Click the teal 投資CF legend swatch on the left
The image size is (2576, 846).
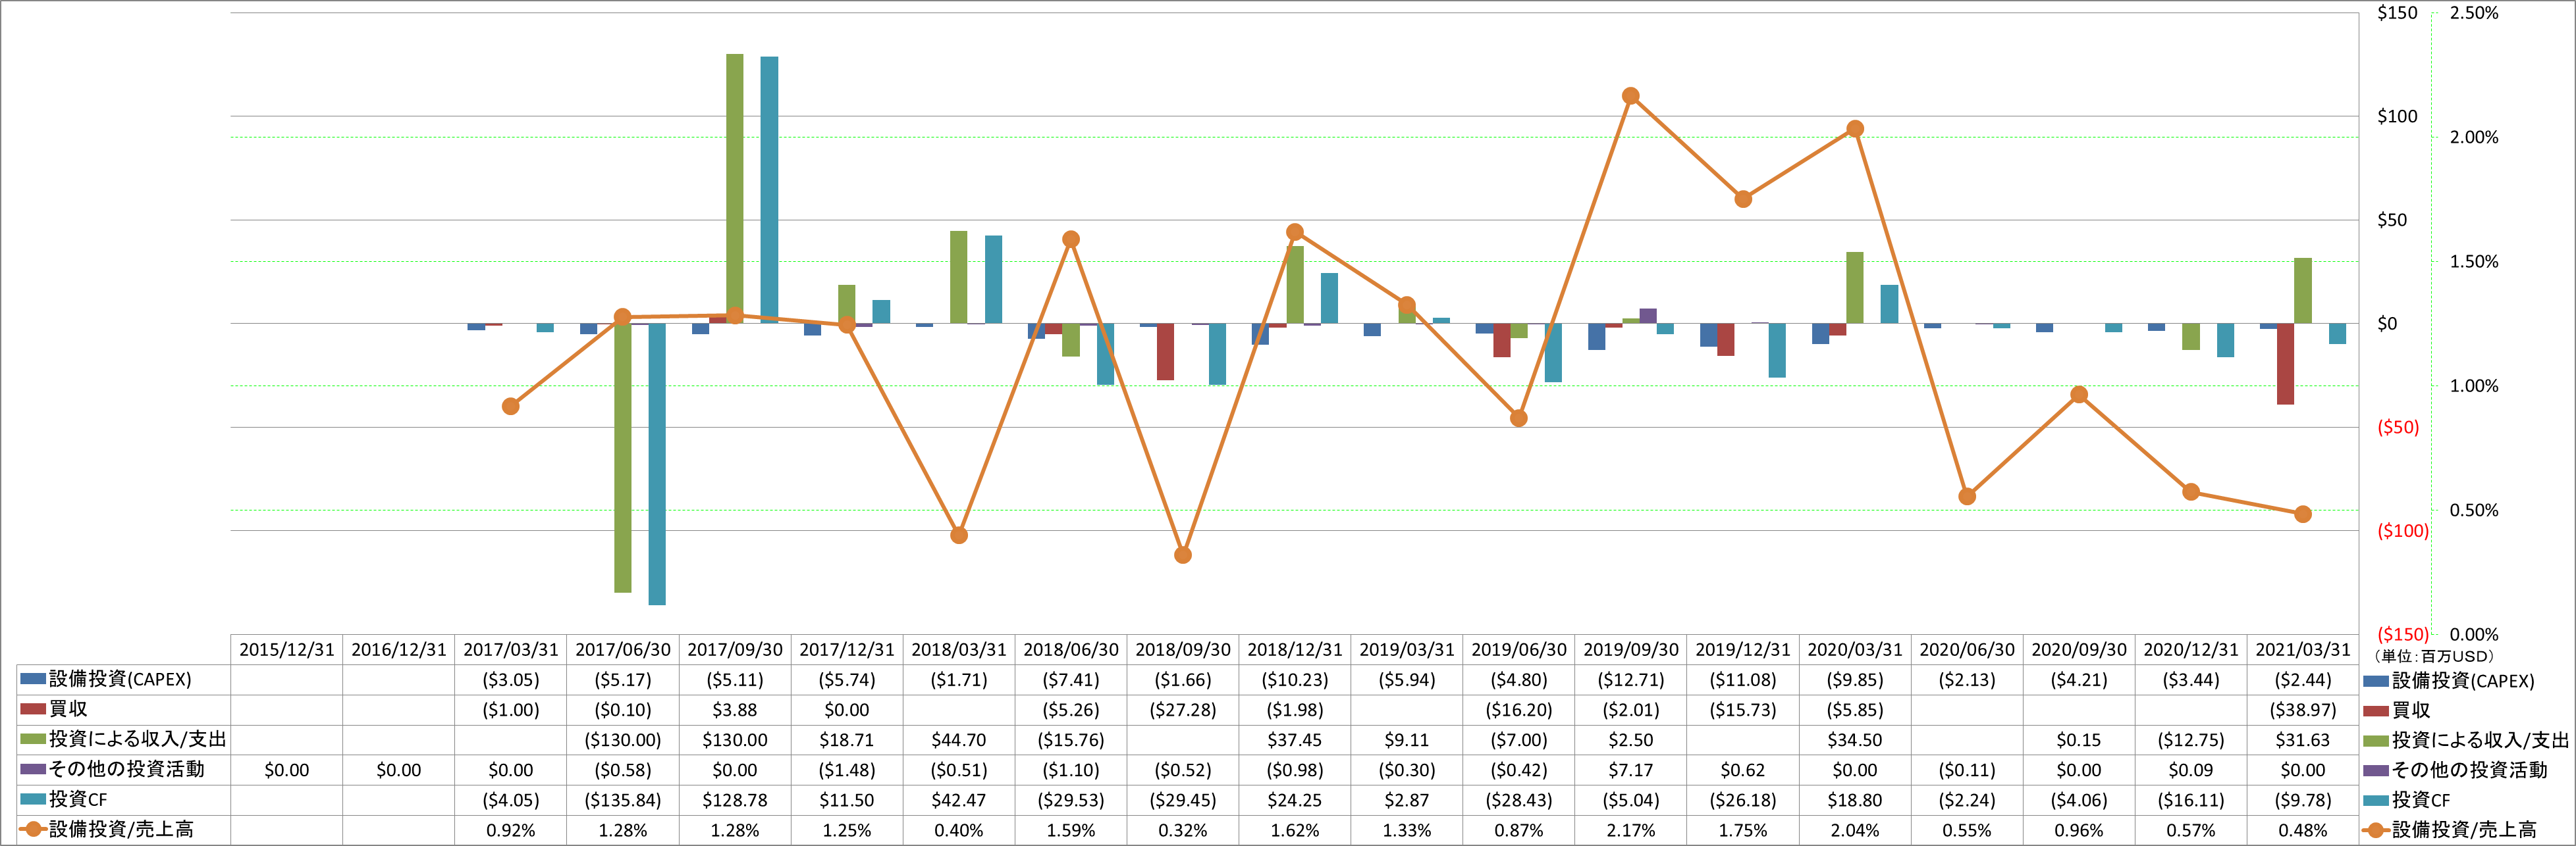coord(33,799)
